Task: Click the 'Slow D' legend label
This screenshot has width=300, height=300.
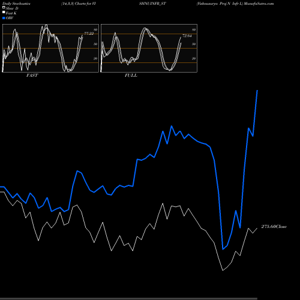Action: 12,8
